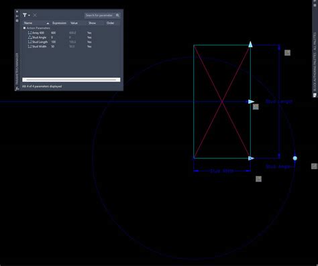This screenshot has height=266, width=318.
Task: Click the Stud Width dimension label
Action: tap(222, 171)
